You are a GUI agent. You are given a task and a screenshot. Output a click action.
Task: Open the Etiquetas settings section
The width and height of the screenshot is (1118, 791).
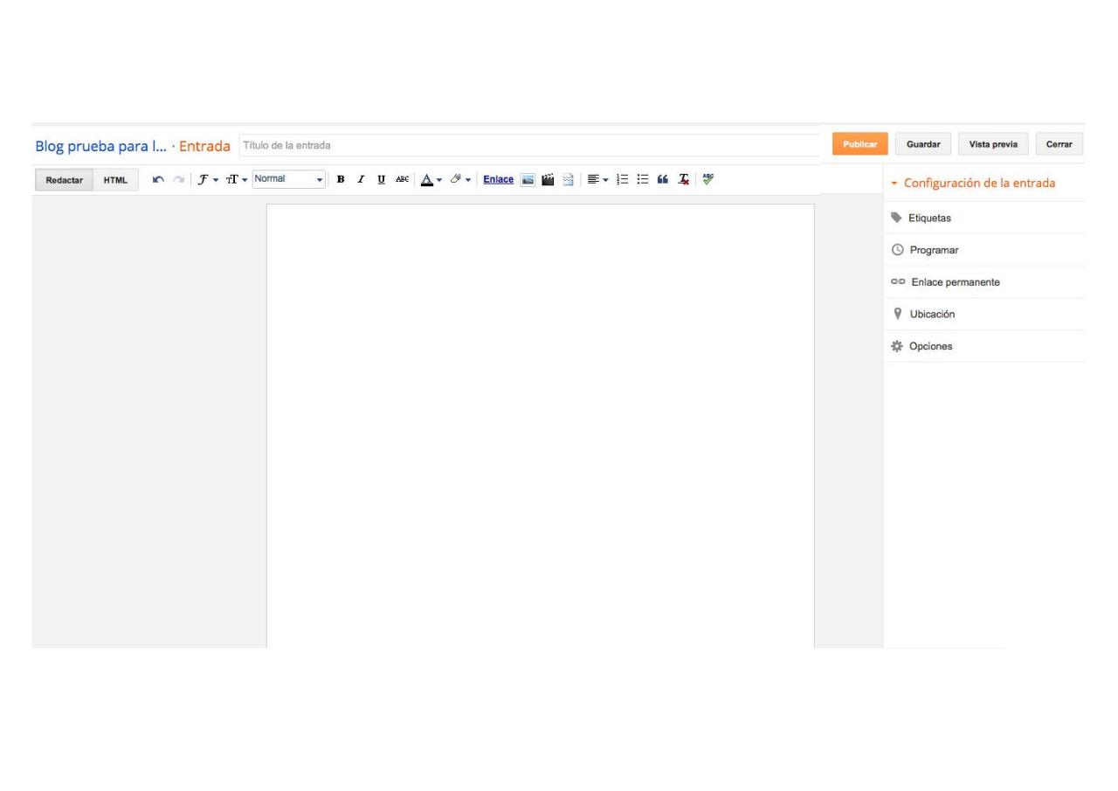(928, 218)
